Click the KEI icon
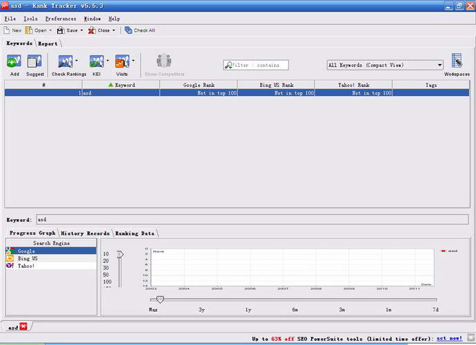 click(97, 61)
